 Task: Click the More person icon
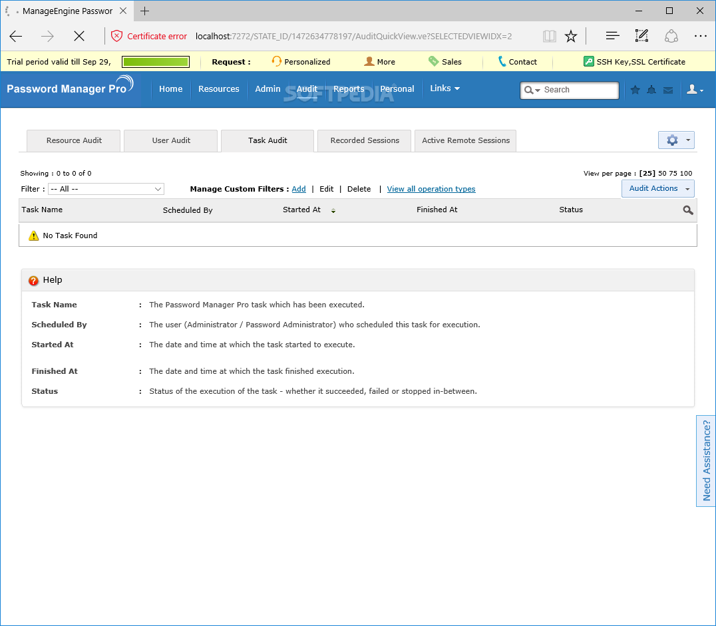click(x=369, y=61)
